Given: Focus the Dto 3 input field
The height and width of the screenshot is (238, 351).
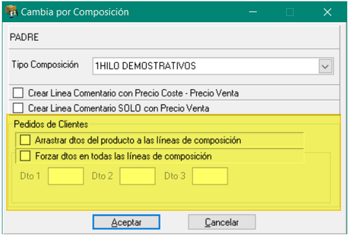Looking at the screenshot, I should [210, 176].
